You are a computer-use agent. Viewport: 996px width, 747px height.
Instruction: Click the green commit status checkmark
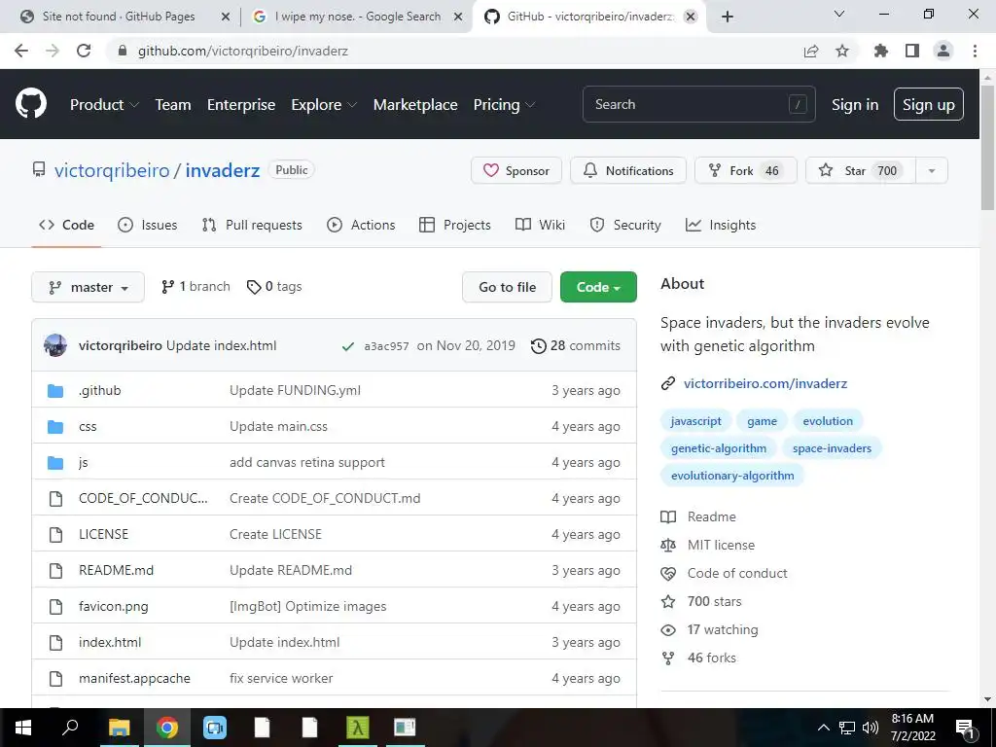click(347, 346)
